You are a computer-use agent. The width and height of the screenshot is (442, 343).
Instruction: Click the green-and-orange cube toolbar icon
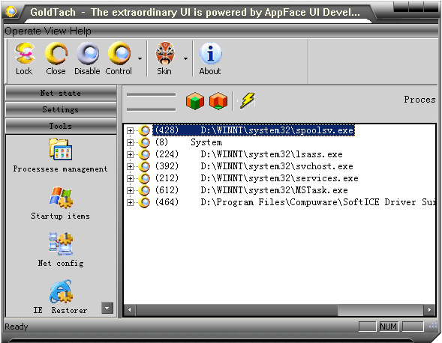pos(195,101)
